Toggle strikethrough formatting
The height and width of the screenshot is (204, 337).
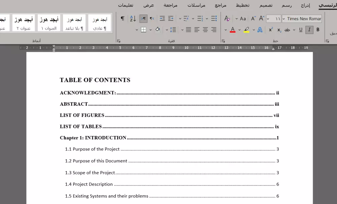click(287, 30)
